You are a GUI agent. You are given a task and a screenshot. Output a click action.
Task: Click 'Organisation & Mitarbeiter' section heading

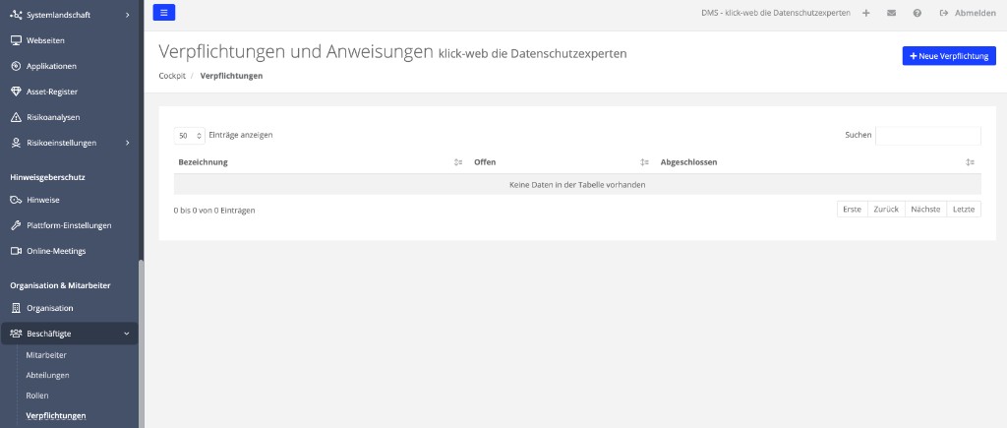[60, 285]
